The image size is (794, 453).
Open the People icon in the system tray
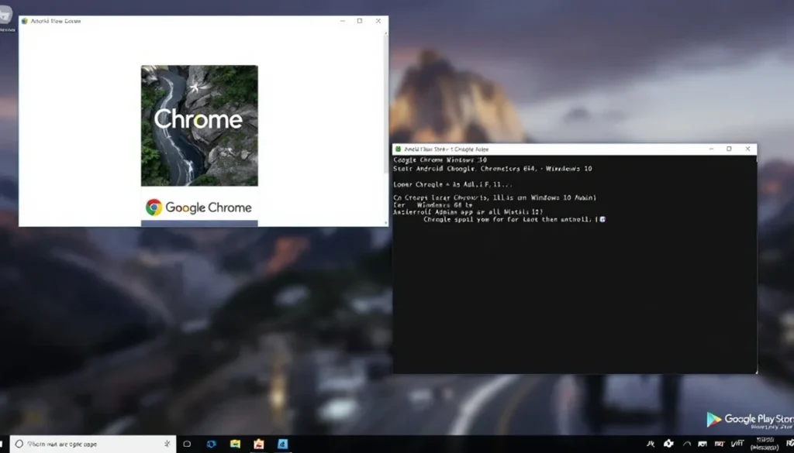(651, 444)
